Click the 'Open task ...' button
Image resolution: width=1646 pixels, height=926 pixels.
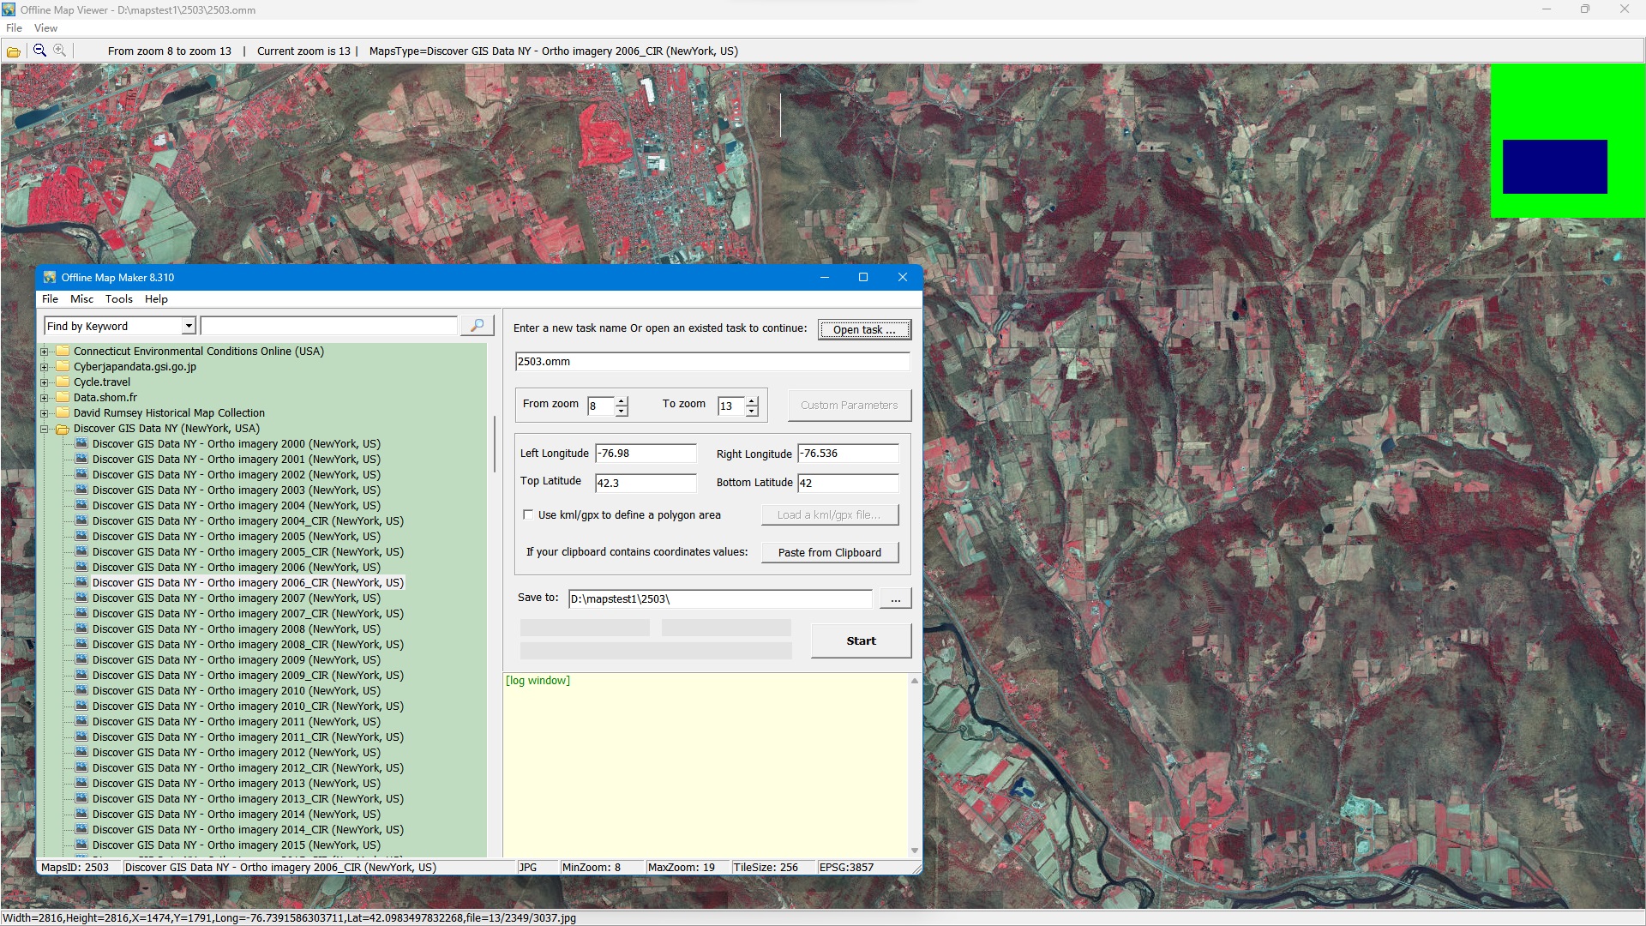pyautogui.click(x=864, y=329)
